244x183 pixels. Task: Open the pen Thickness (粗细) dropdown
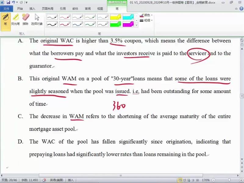[146, 20]
